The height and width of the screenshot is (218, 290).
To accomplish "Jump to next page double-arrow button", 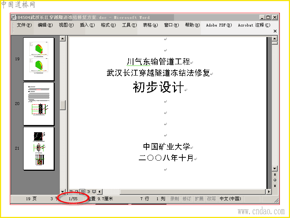I will (275, 186).
